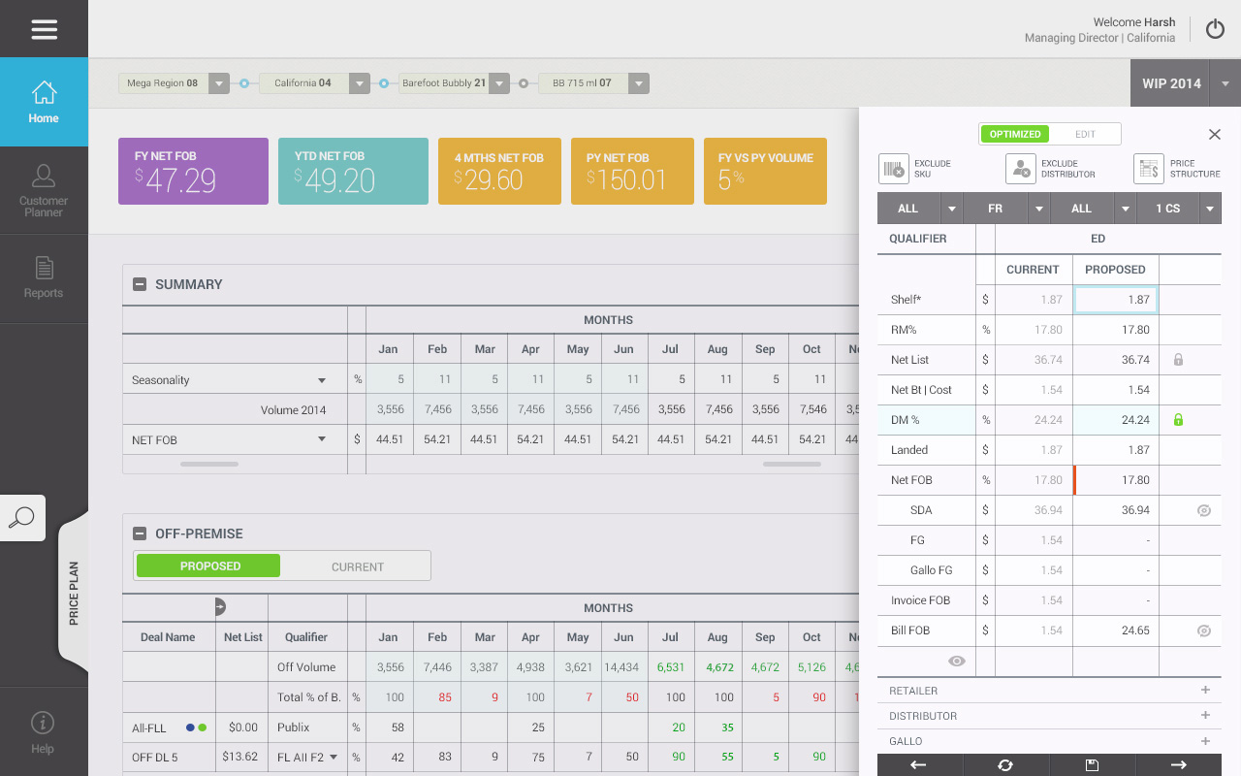Toggle eye visibility on Bill FOB row
Screen dimensions: 1241x776
pos(1204,630)
